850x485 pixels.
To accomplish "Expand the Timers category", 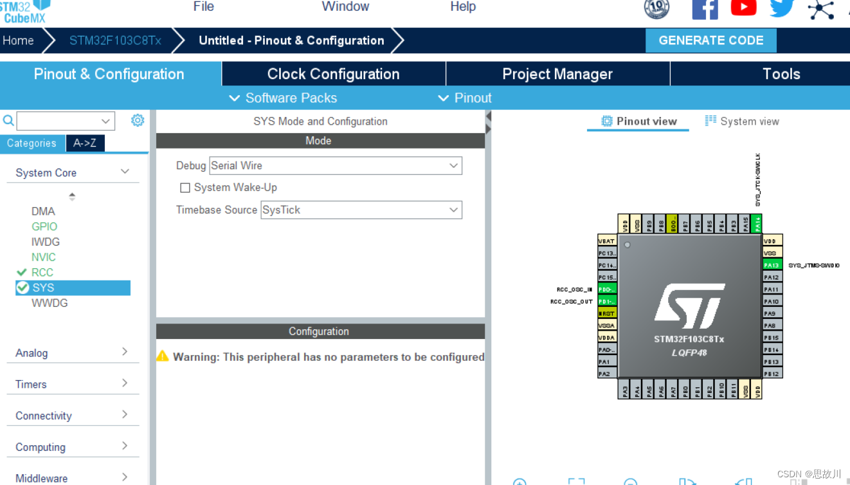I will (73, 384).
